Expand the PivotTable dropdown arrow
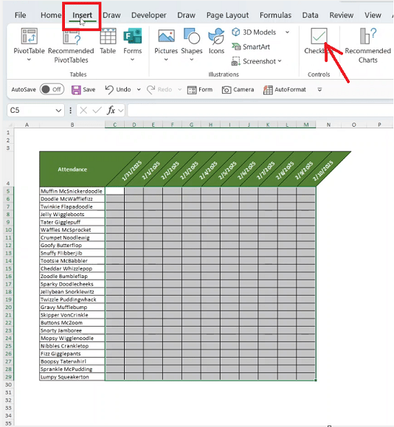 point(29,60)
